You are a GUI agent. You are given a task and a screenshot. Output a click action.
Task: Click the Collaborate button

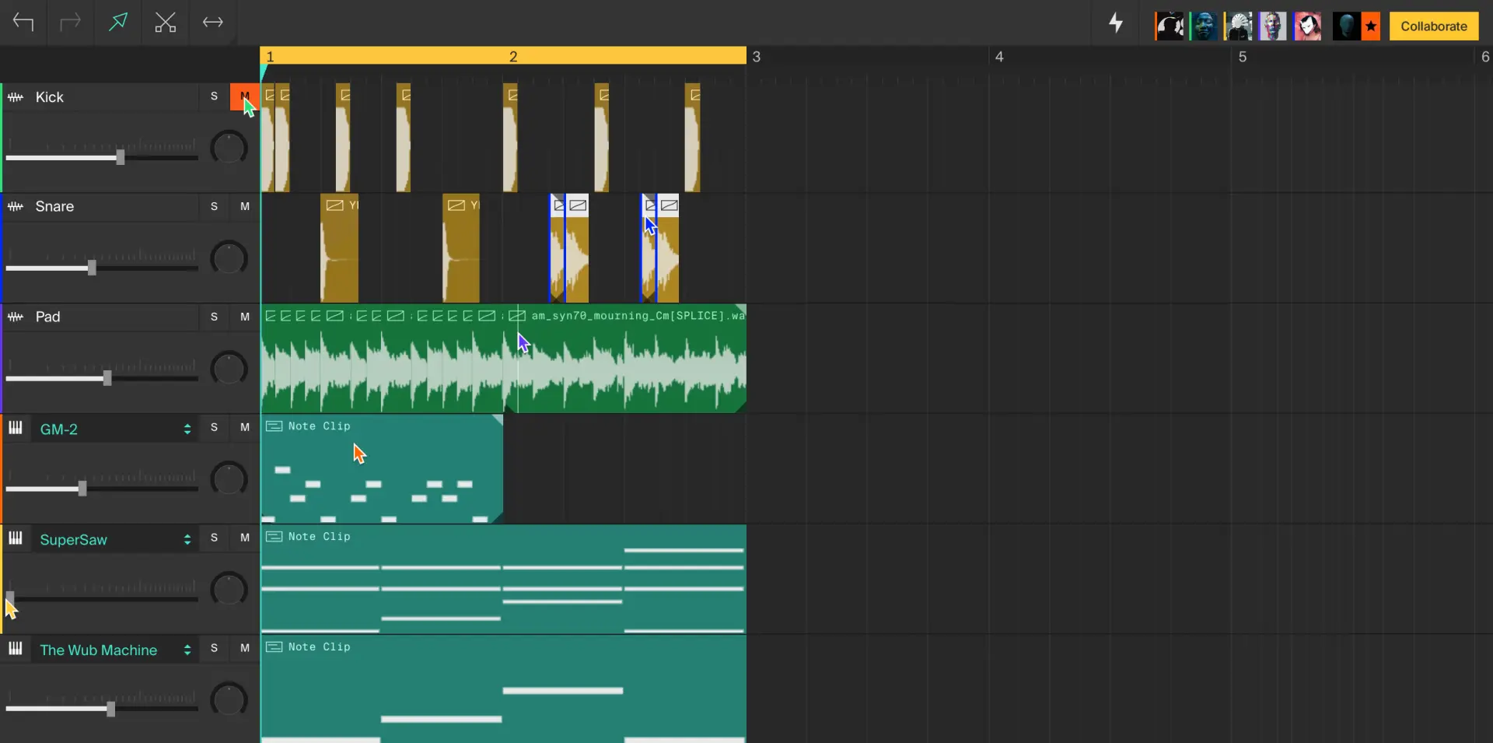(x=1433, y=26)
